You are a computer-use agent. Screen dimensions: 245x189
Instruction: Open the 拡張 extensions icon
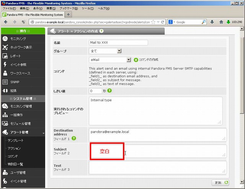(5, 90)
